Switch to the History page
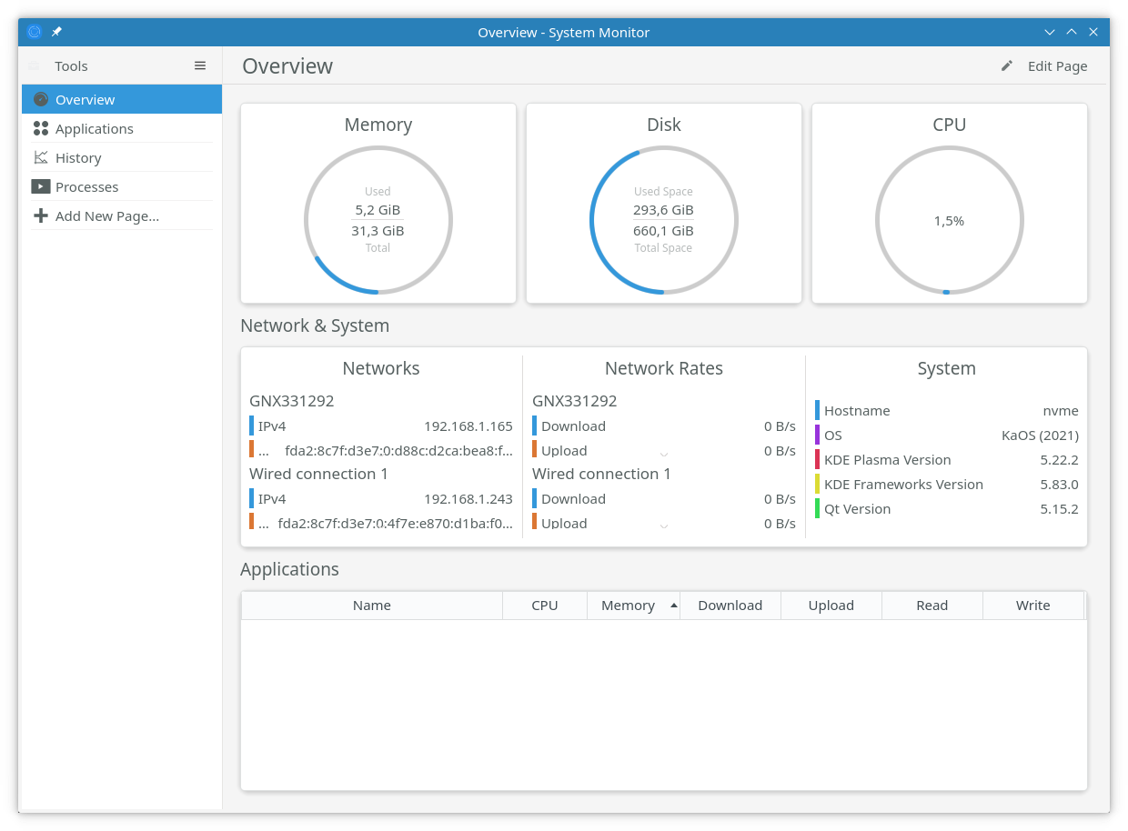 pyautogui.click(x=78, y=157)
